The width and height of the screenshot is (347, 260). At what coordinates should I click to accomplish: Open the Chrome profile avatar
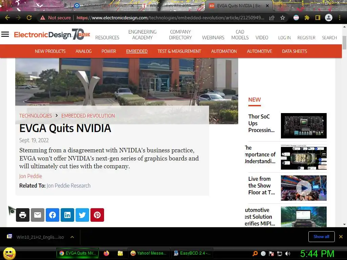tap(329, 18)
